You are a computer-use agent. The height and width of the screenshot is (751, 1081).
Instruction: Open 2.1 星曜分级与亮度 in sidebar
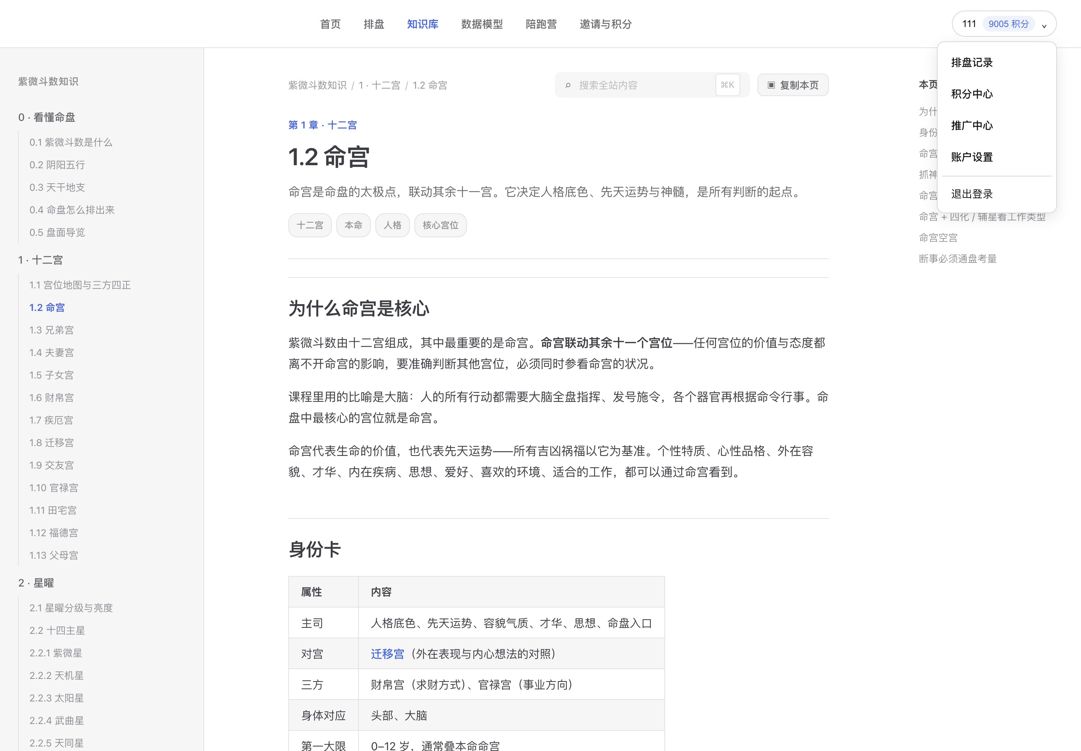[x=71, y=608]
